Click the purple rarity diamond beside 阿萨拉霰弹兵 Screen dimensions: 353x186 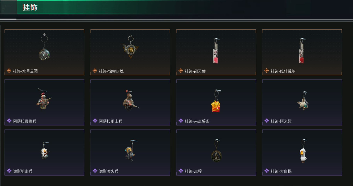9,121
